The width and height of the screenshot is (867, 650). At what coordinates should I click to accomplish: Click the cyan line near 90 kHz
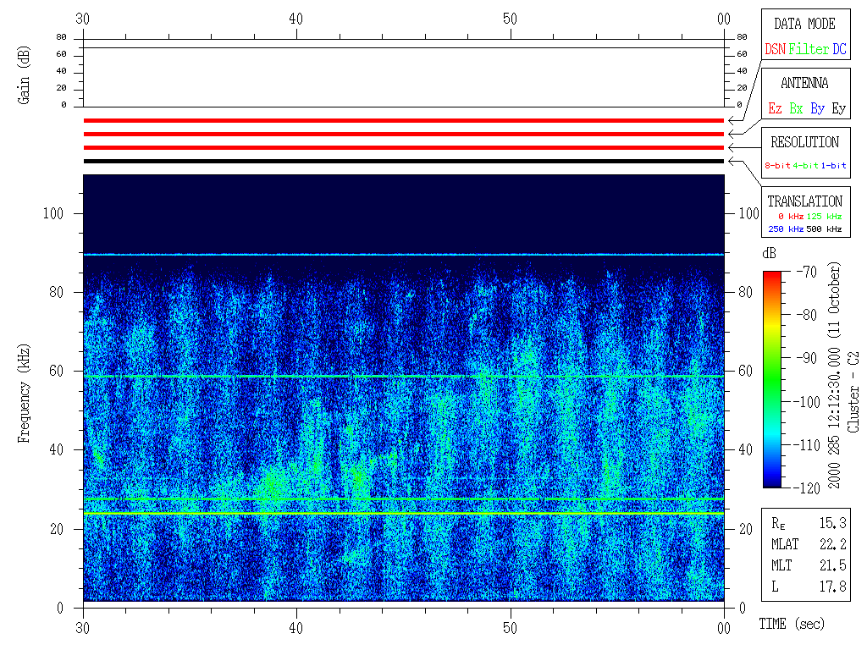(x=403, y=254)
